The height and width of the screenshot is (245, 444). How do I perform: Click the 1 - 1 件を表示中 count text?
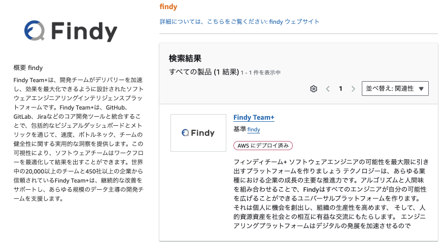click(x=260, y=73)
